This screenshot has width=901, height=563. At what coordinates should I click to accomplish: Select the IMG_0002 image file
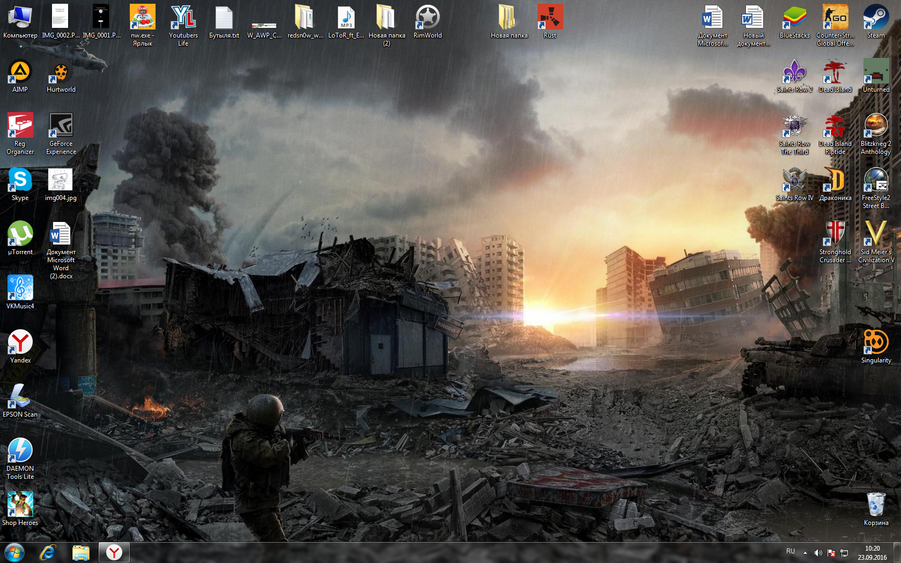click(61, 22)
